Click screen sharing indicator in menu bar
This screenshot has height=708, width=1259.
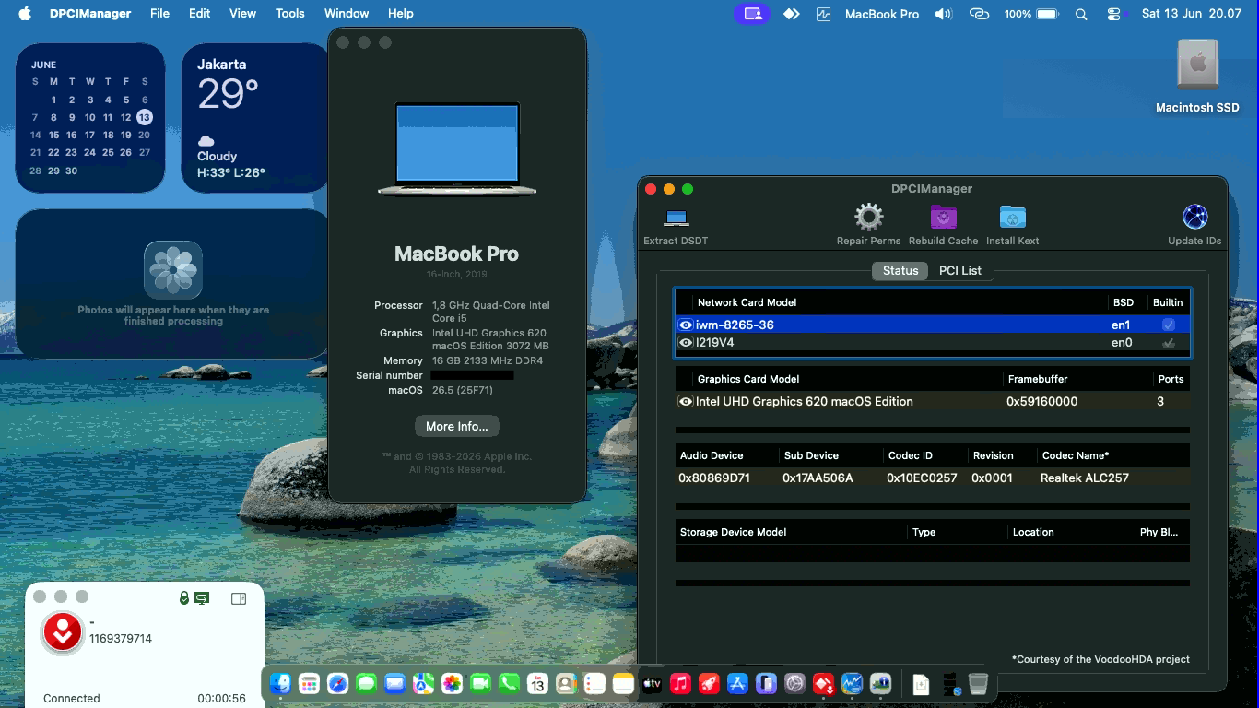[752, 14]
